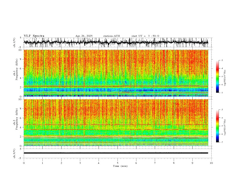Click the time-axis tick label "9"

coord(192,163)
